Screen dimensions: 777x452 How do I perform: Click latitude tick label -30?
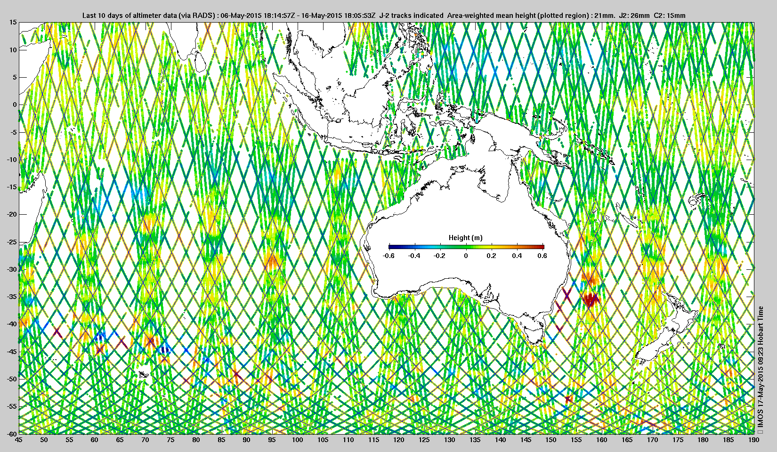12,269
